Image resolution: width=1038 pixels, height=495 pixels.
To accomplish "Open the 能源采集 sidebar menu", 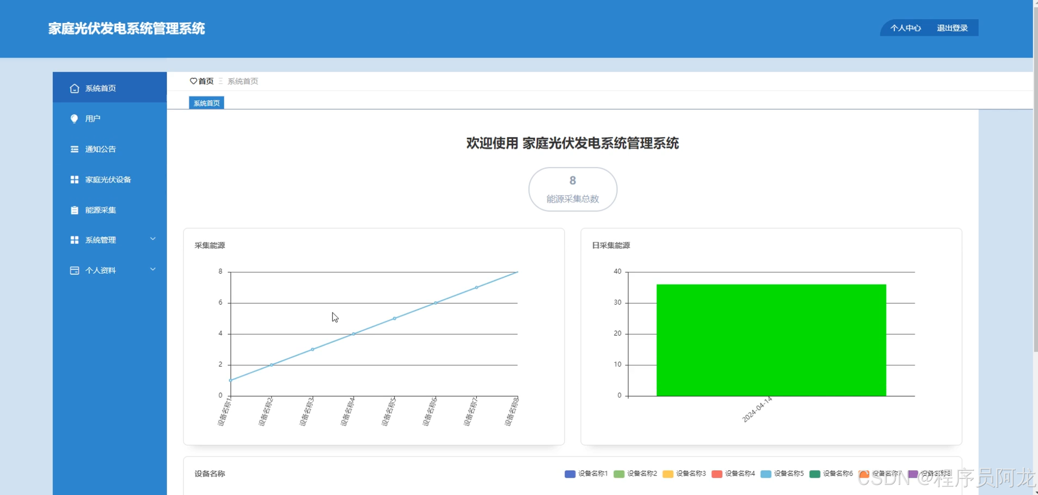I will (101, 210).
